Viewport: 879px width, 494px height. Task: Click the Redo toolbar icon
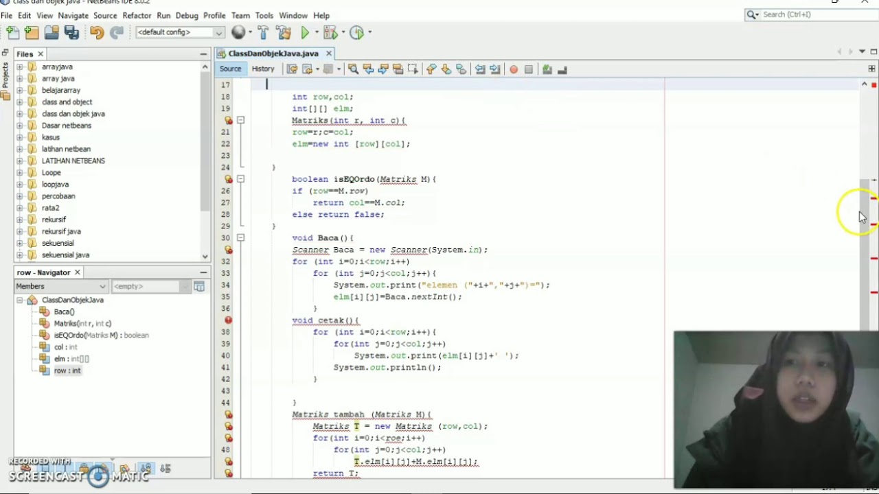(x=117, y=32)
